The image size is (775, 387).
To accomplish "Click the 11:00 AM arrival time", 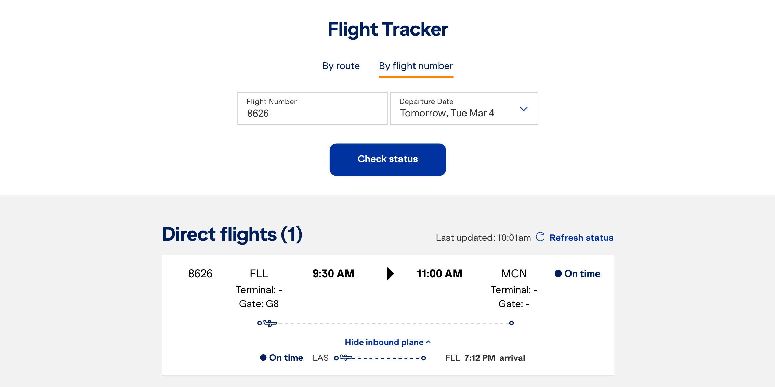I will tap(439, 273).
